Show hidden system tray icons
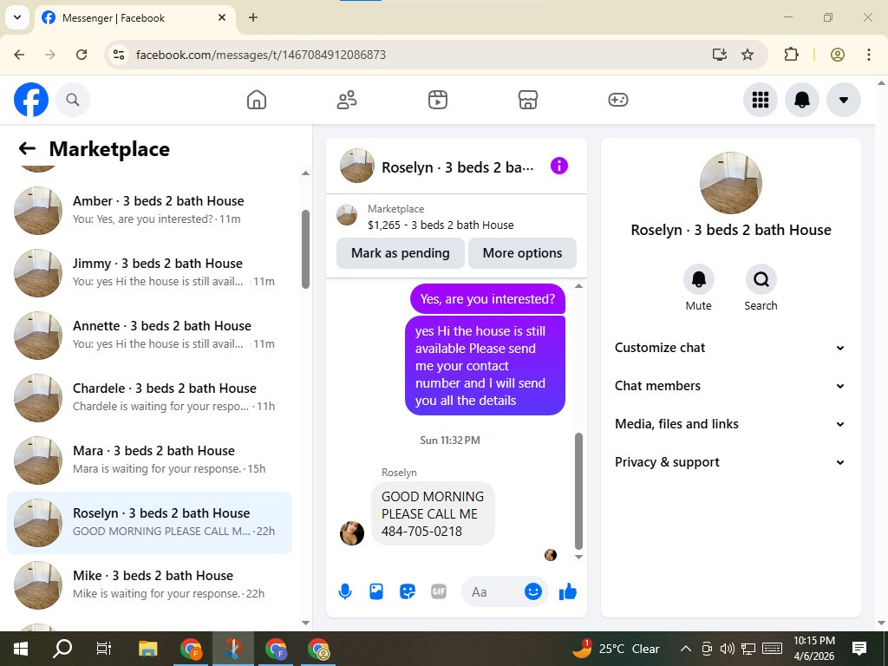This screenshot has width=888, height=666. 685,649
